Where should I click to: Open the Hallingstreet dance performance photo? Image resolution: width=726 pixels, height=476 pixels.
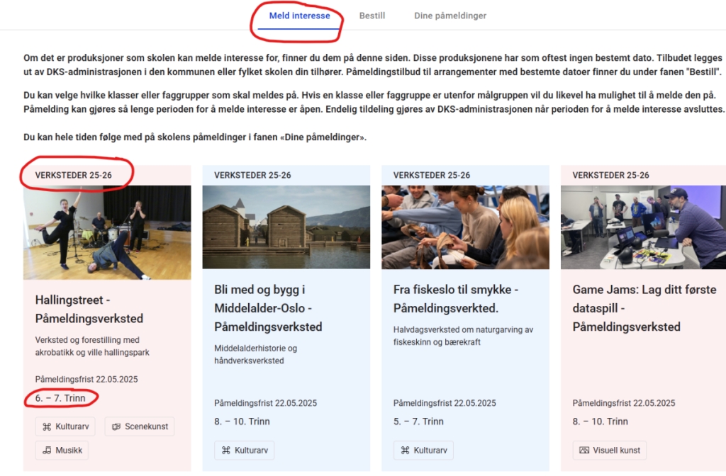coord(107,232)
